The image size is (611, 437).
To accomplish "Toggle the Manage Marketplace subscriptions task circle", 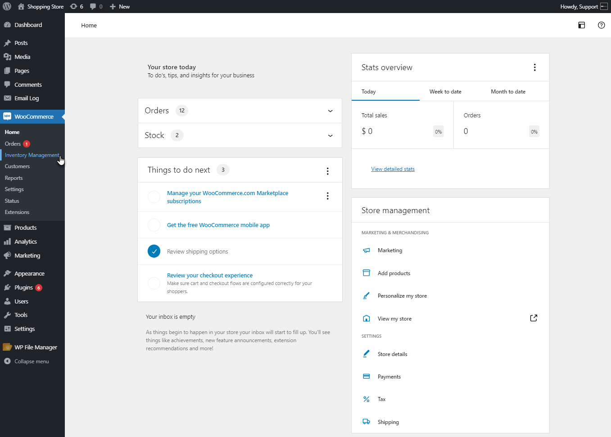I will (x=154, y=197).
